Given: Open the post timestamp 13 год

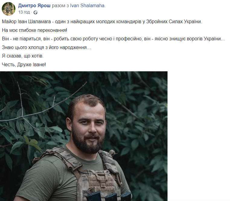Looking at the screenshot, I should click(x=24, y=12).
